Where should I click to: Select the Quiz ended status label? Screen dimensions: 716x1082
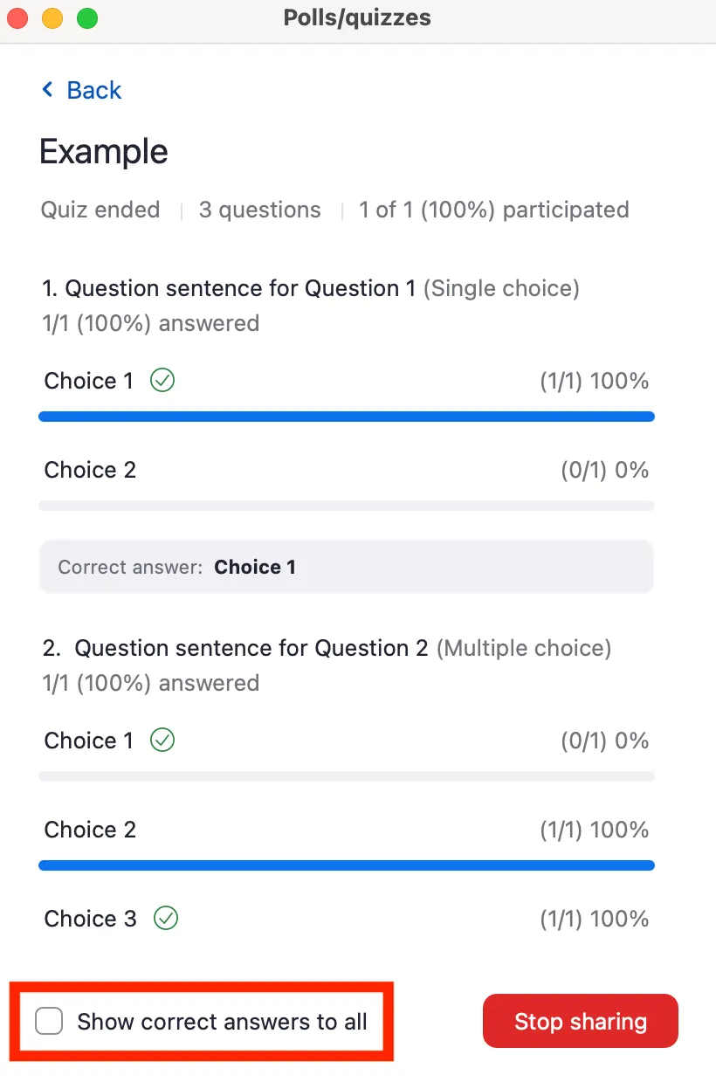point(100,210)
